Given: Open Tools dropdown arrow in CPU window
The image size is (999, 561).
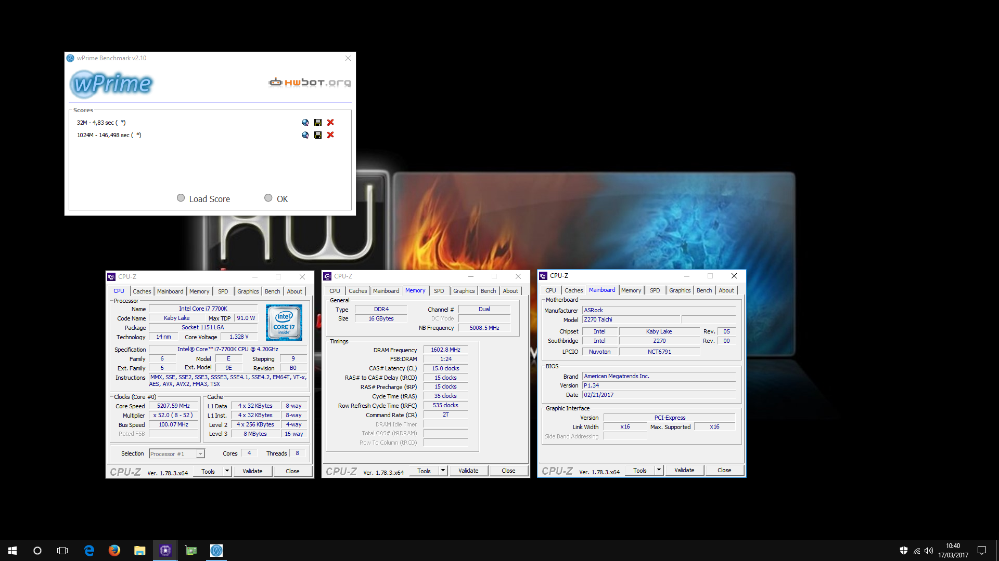Looking at the screenshot, I should pyautogui.click(x=227, y=471).
